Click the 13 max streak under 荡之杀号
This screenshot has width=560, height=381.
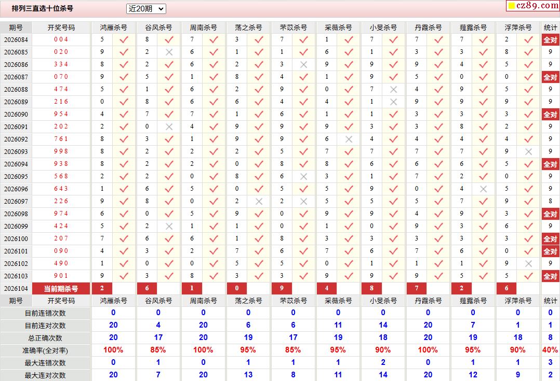[248, 375]
